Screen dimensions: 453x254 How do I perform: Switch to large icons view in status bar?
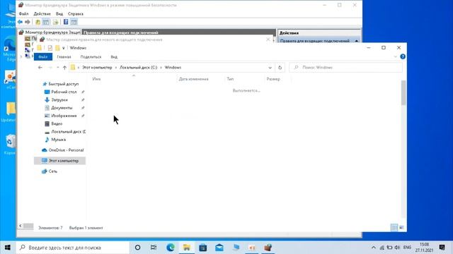[x=401, y=227]
